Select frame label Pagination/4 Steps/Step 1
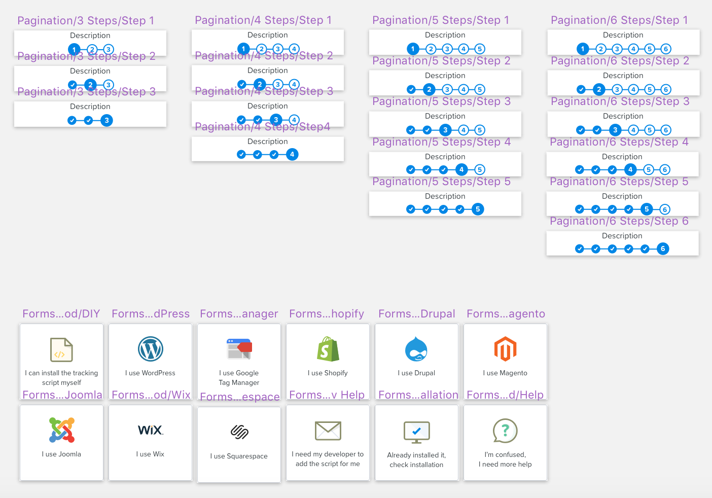The height and width of the screenshot is (498, 712). click(x=263, y=20)
